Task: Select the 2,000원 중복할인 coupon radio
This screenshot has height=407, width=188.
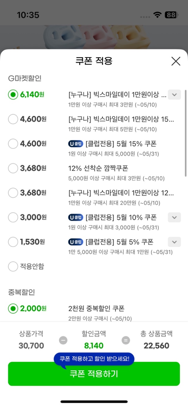Action: click(x=13, y=308)
